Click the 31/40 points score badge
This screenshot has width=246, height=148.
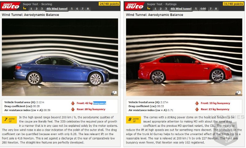point(233,4)
